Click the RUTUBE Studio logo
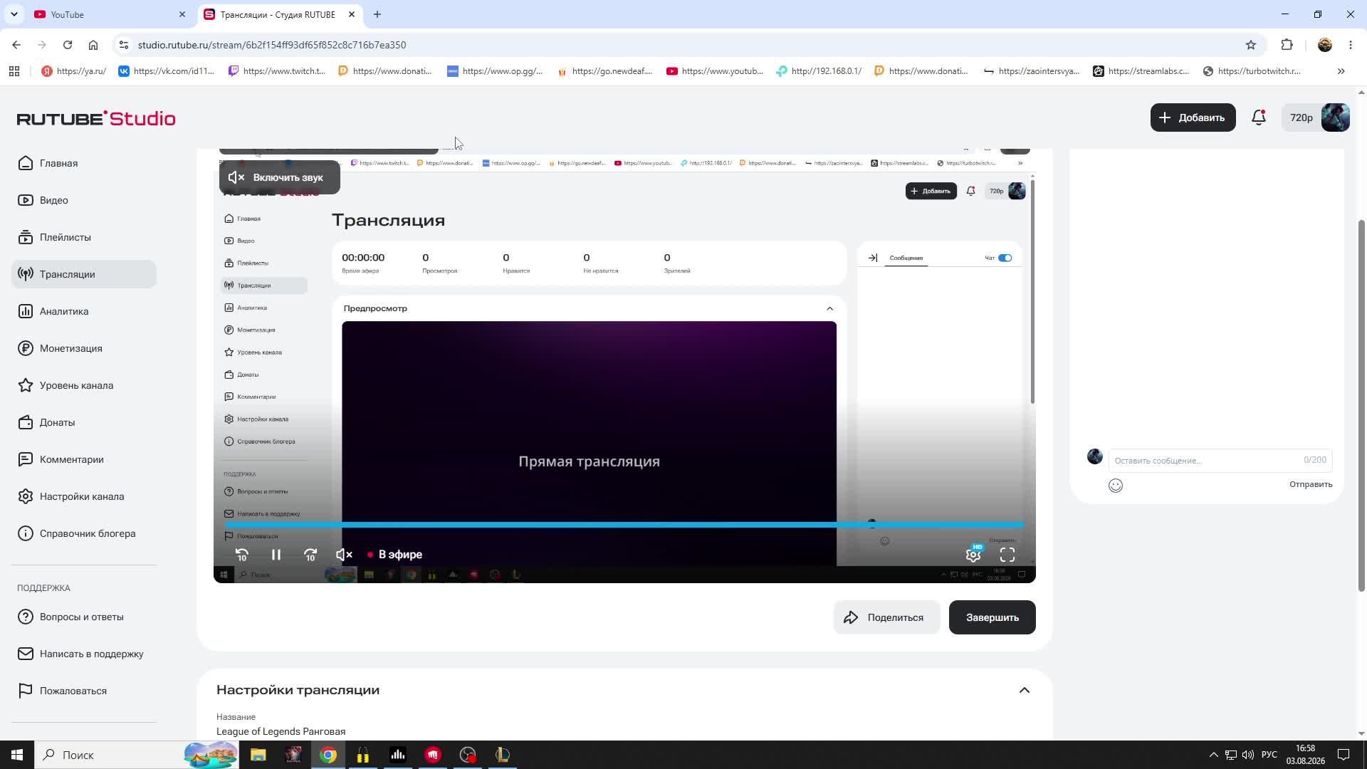Image resolution: width=1367 pixels, height=769 pixels. pyautogui.click(x=96, y=118)
